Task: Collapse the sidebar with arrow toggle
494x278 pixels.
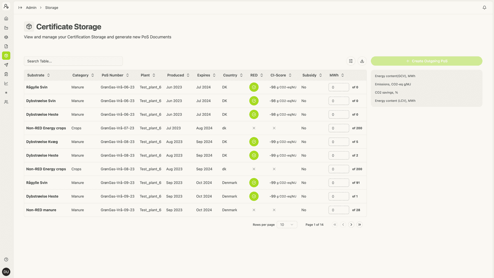Action: coord(20,7)
